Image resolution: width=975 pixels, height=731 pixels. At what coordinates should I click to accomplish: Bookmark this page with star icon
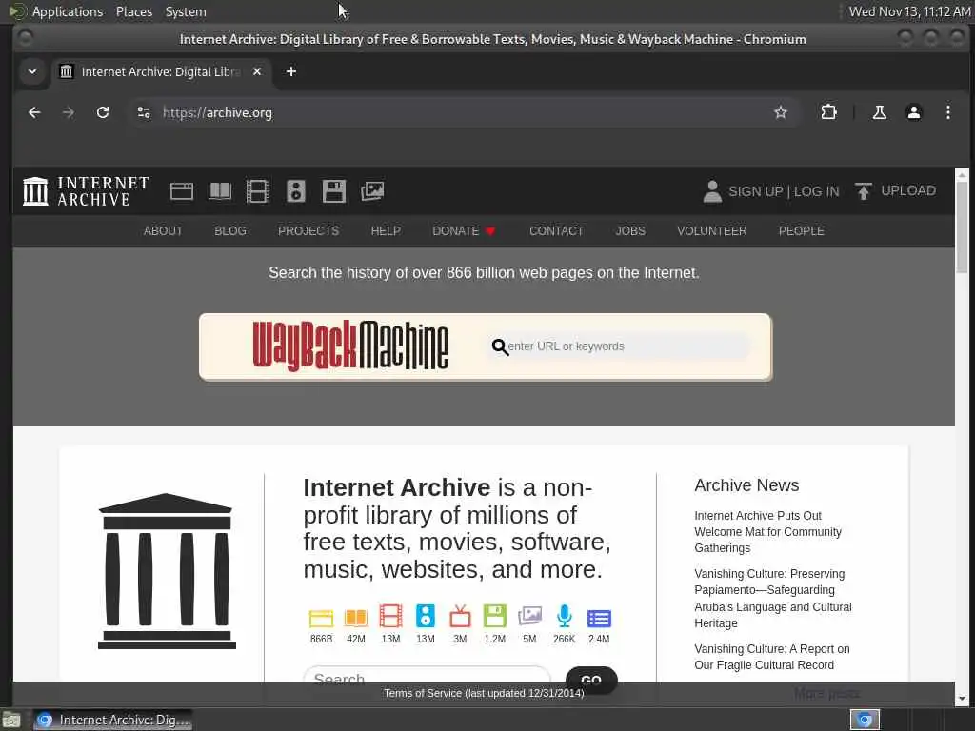click(x=781, y=112)
